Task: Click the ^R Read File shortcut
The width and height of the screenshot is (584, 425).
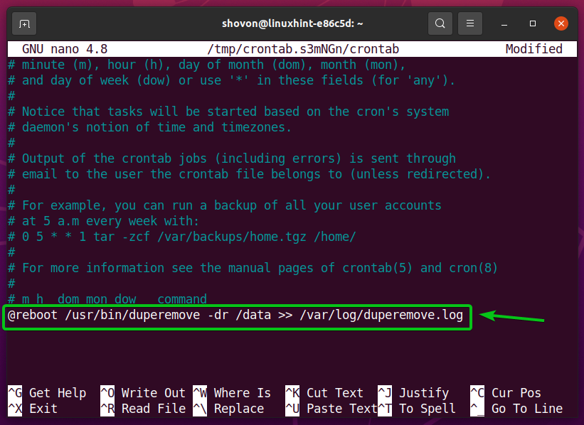Action: click(x=143, y=409)
